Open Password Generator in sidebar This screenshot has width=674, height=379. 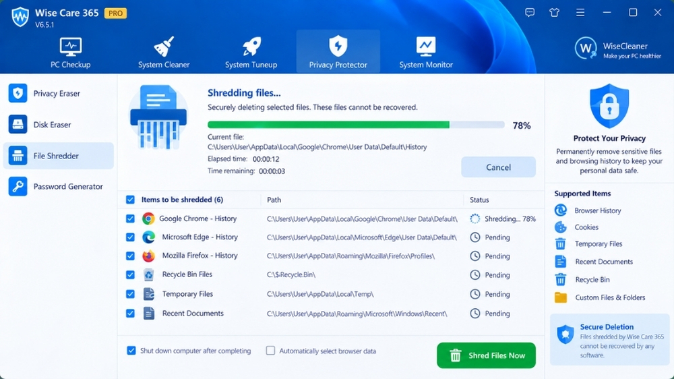pos(59,186)
